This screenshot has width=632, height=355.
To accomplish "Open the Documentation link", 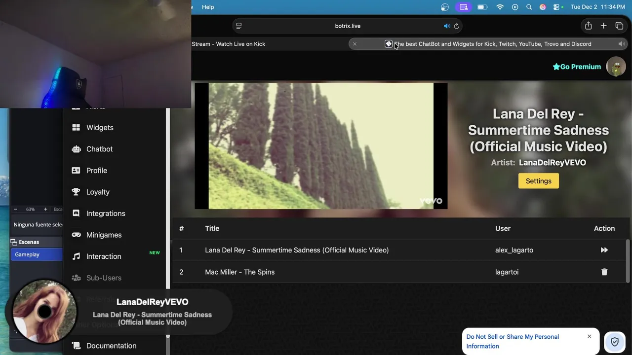I will (111, 346).
